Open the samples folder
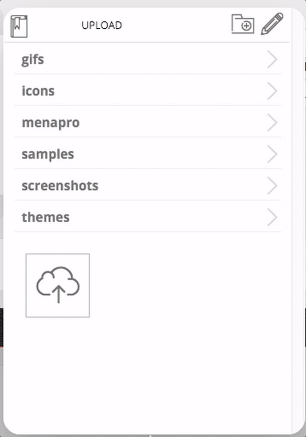Screen dimensions: 306x437 (48, 154)
